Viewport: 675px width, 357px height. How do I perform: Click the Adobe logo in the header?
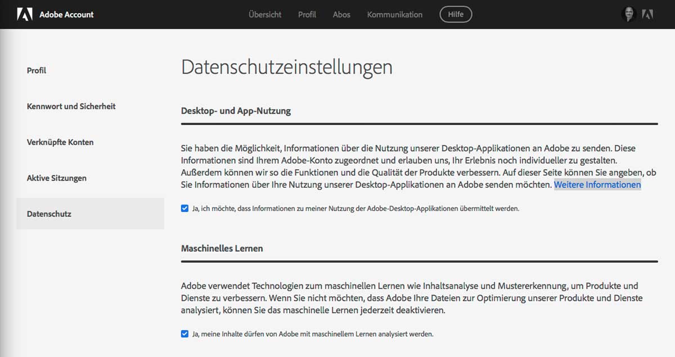coord(25,14)
